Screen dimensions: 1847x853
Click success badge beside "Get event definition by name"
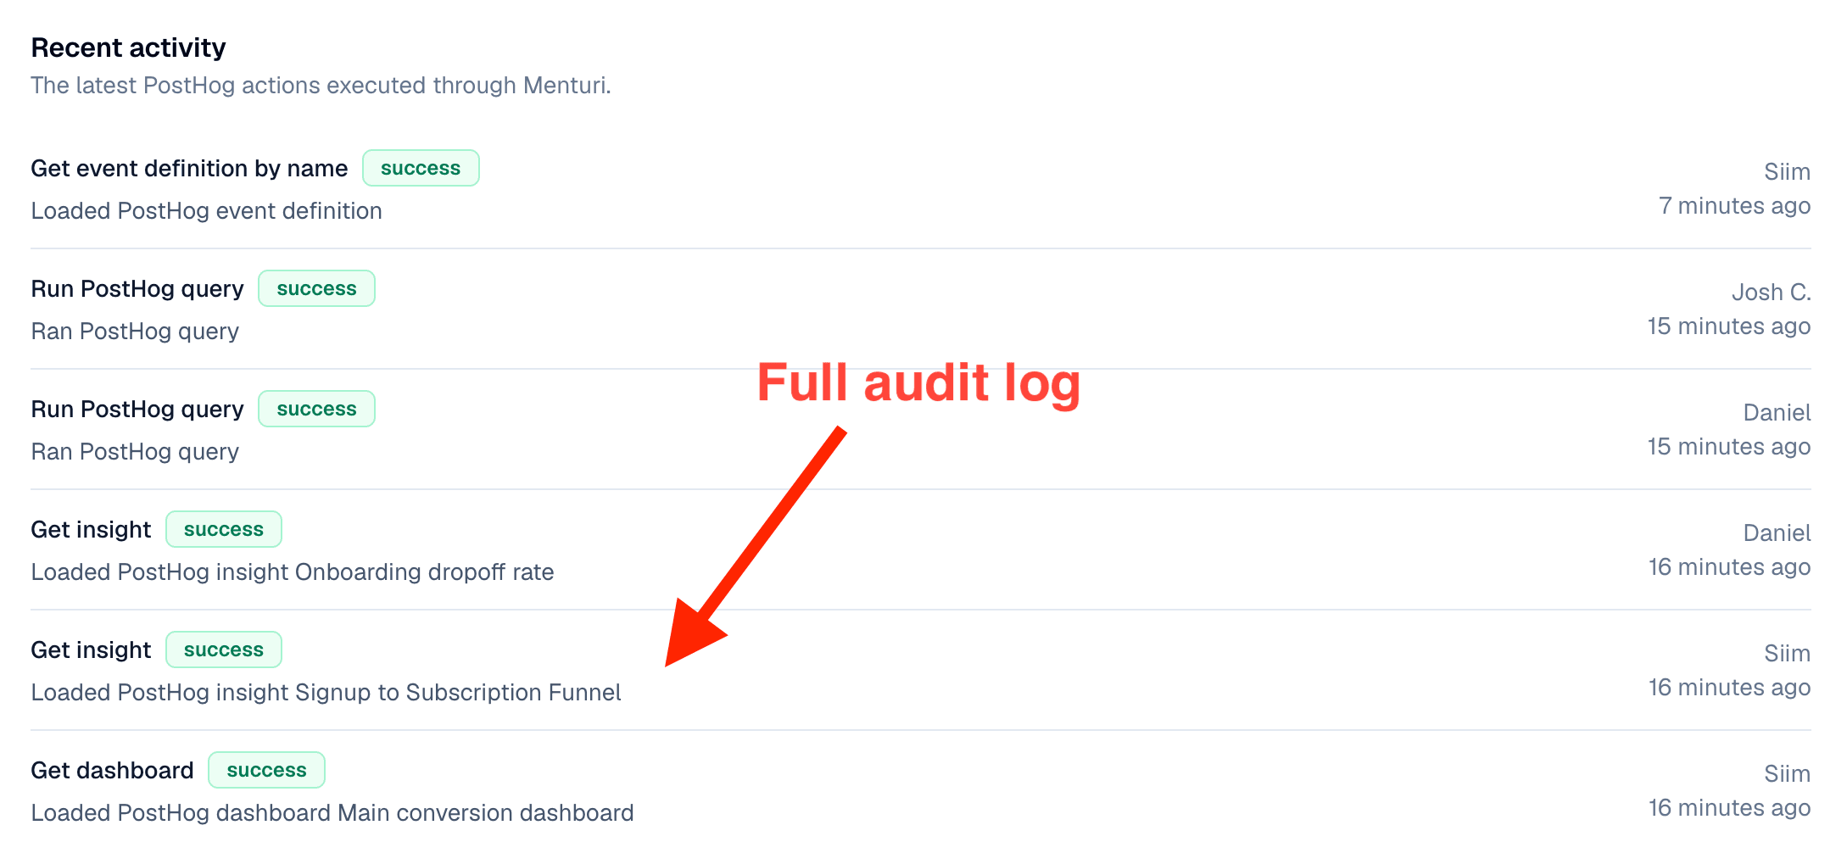pos(421,169)
